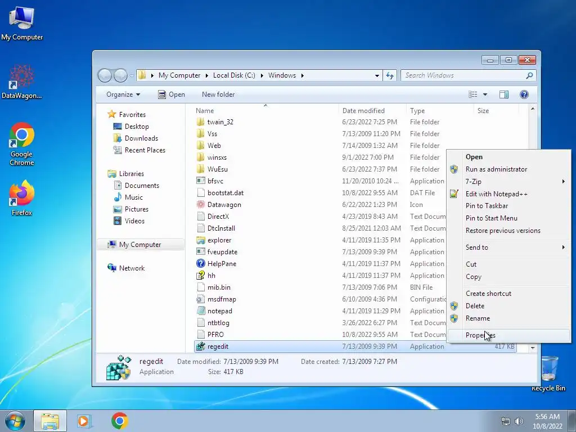This screenshot has width=576, height=432.
Task: Click Windows Media Player taskbar icon
Action: pos(84,421)
